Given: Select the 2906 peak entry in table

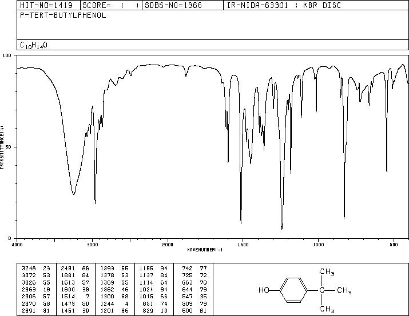Looking at the screenshot, I should coord(36,297).
